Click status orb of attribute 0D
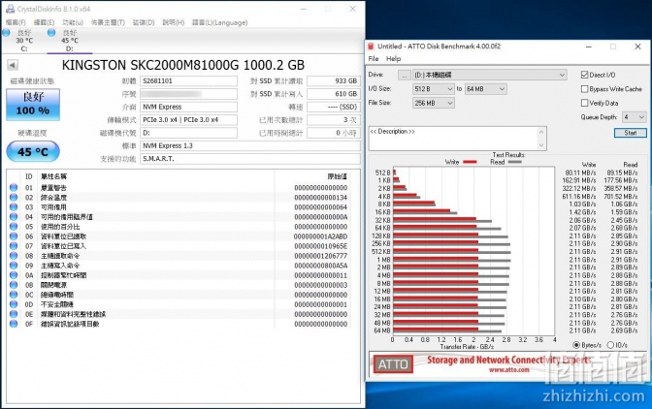This screenshot has width=652, height=409. click(x=14, y=304)
